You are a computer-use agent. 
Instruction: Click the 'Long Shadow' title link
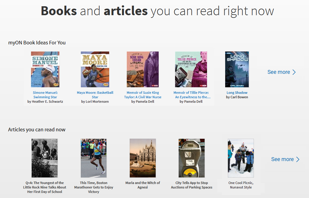pos(237,93)
